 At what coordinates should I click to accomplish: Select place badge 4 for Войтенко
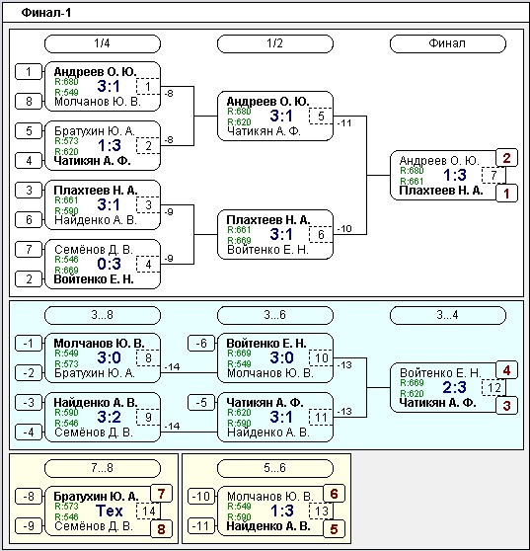pyautogui.click(x=506, y=370)
